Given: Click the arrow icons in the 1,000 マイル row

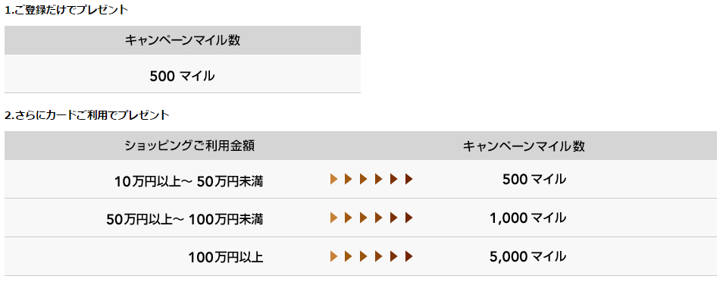Looking at the screenshot, I should point(371,218).
